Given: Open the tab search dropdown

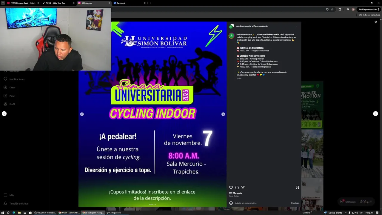Looking at the screenshot, I should [3, 3].
